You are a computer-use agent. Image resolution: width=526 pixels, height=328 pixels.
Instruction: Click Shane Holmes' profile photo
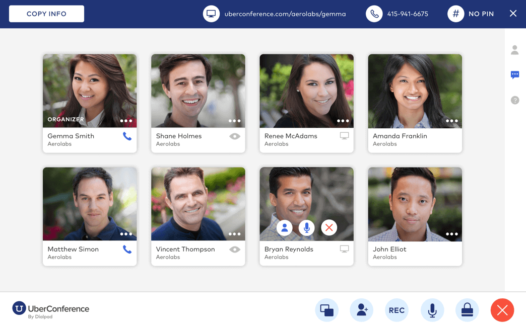198,91
